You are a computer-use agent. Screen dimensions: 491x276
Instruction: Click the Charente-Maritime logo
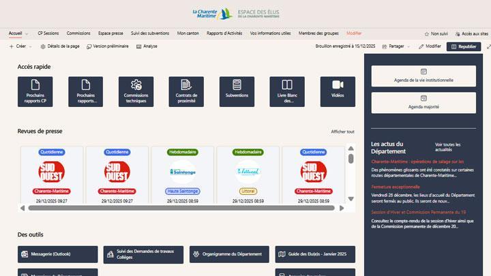pyautogui.click(x=211, y=14)
